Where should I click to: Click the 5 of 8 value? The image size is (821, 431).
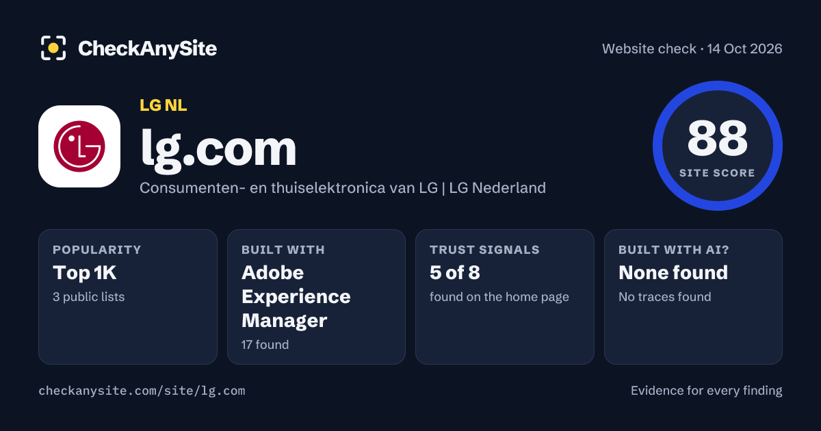[x=455, y=273]
